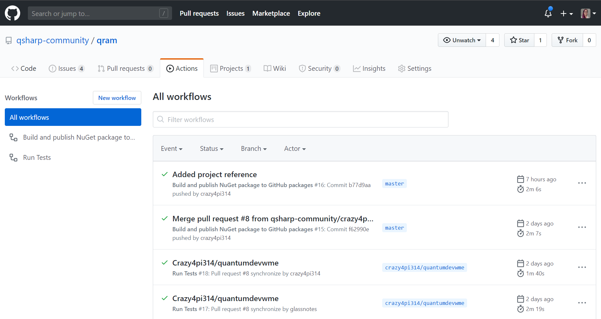Open the Insights tab
The width and height of the screenshot is (601, 319).
point(369,69)
